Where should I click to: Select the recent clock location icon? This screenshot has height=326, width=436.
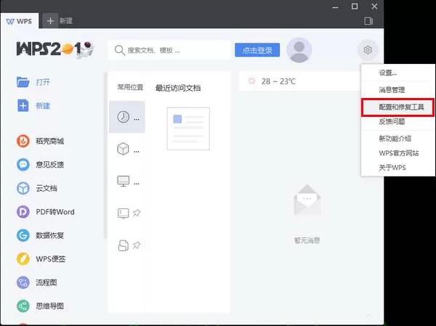click(x=124, y=117)
